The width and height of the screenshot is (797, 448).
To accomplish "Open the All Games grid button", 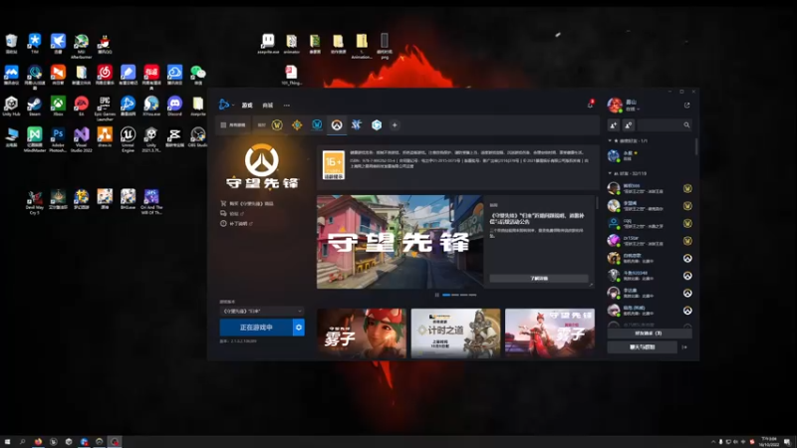I will (x=233, y=125).
